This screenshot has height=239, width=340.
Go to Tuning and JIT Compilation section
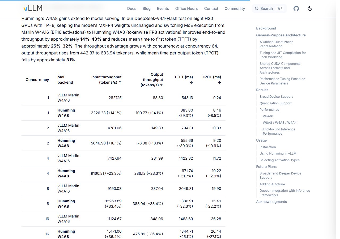283,55
